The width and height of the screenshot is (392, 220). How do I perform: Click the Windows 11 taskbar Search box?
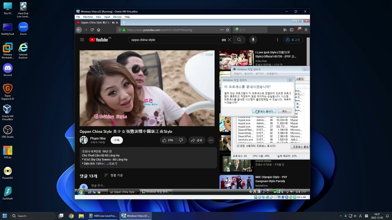click(33, 216)
